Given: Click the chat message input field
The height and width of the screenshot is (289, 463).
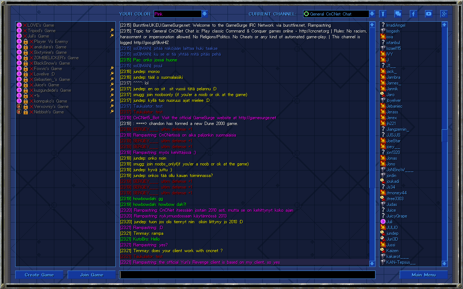Looking at the screenshot, I should coord(247,275).
